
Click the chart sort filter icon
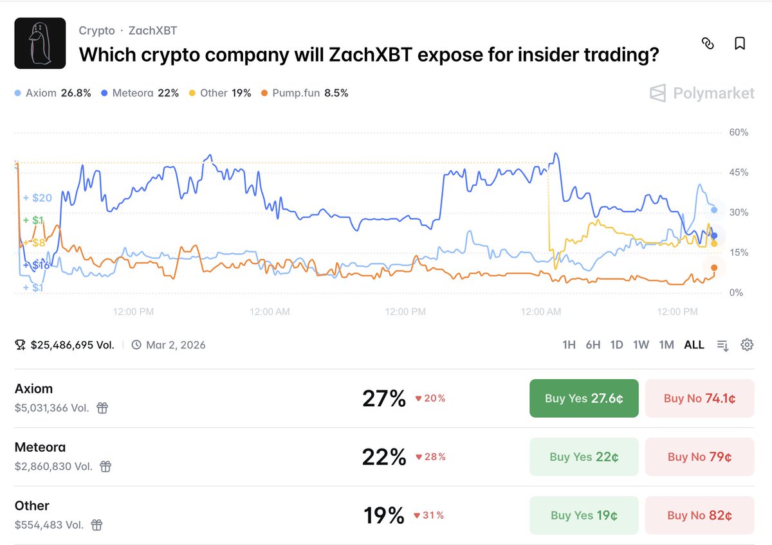click(722, 345)
